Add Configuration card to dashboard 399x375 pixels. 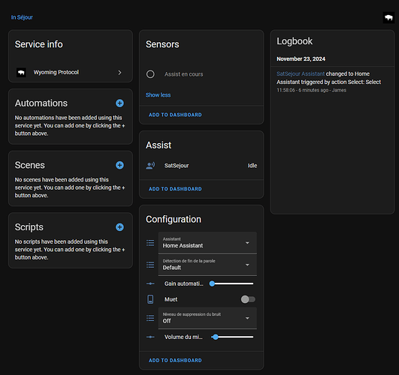(x=175, y=360)
